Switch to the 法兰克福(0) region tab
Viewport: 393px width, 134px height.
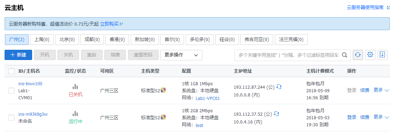point(291,39)
